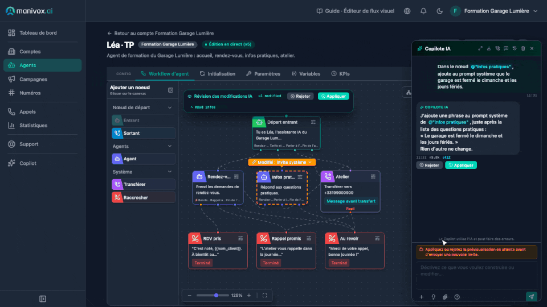Zoom out canvas with minus button
The image size is (547, 307).
coord(189,296)
